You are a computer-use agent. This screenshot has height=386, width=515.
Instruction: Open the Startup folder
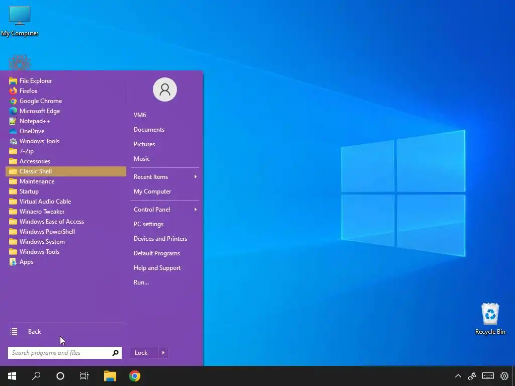coord(66,191)
